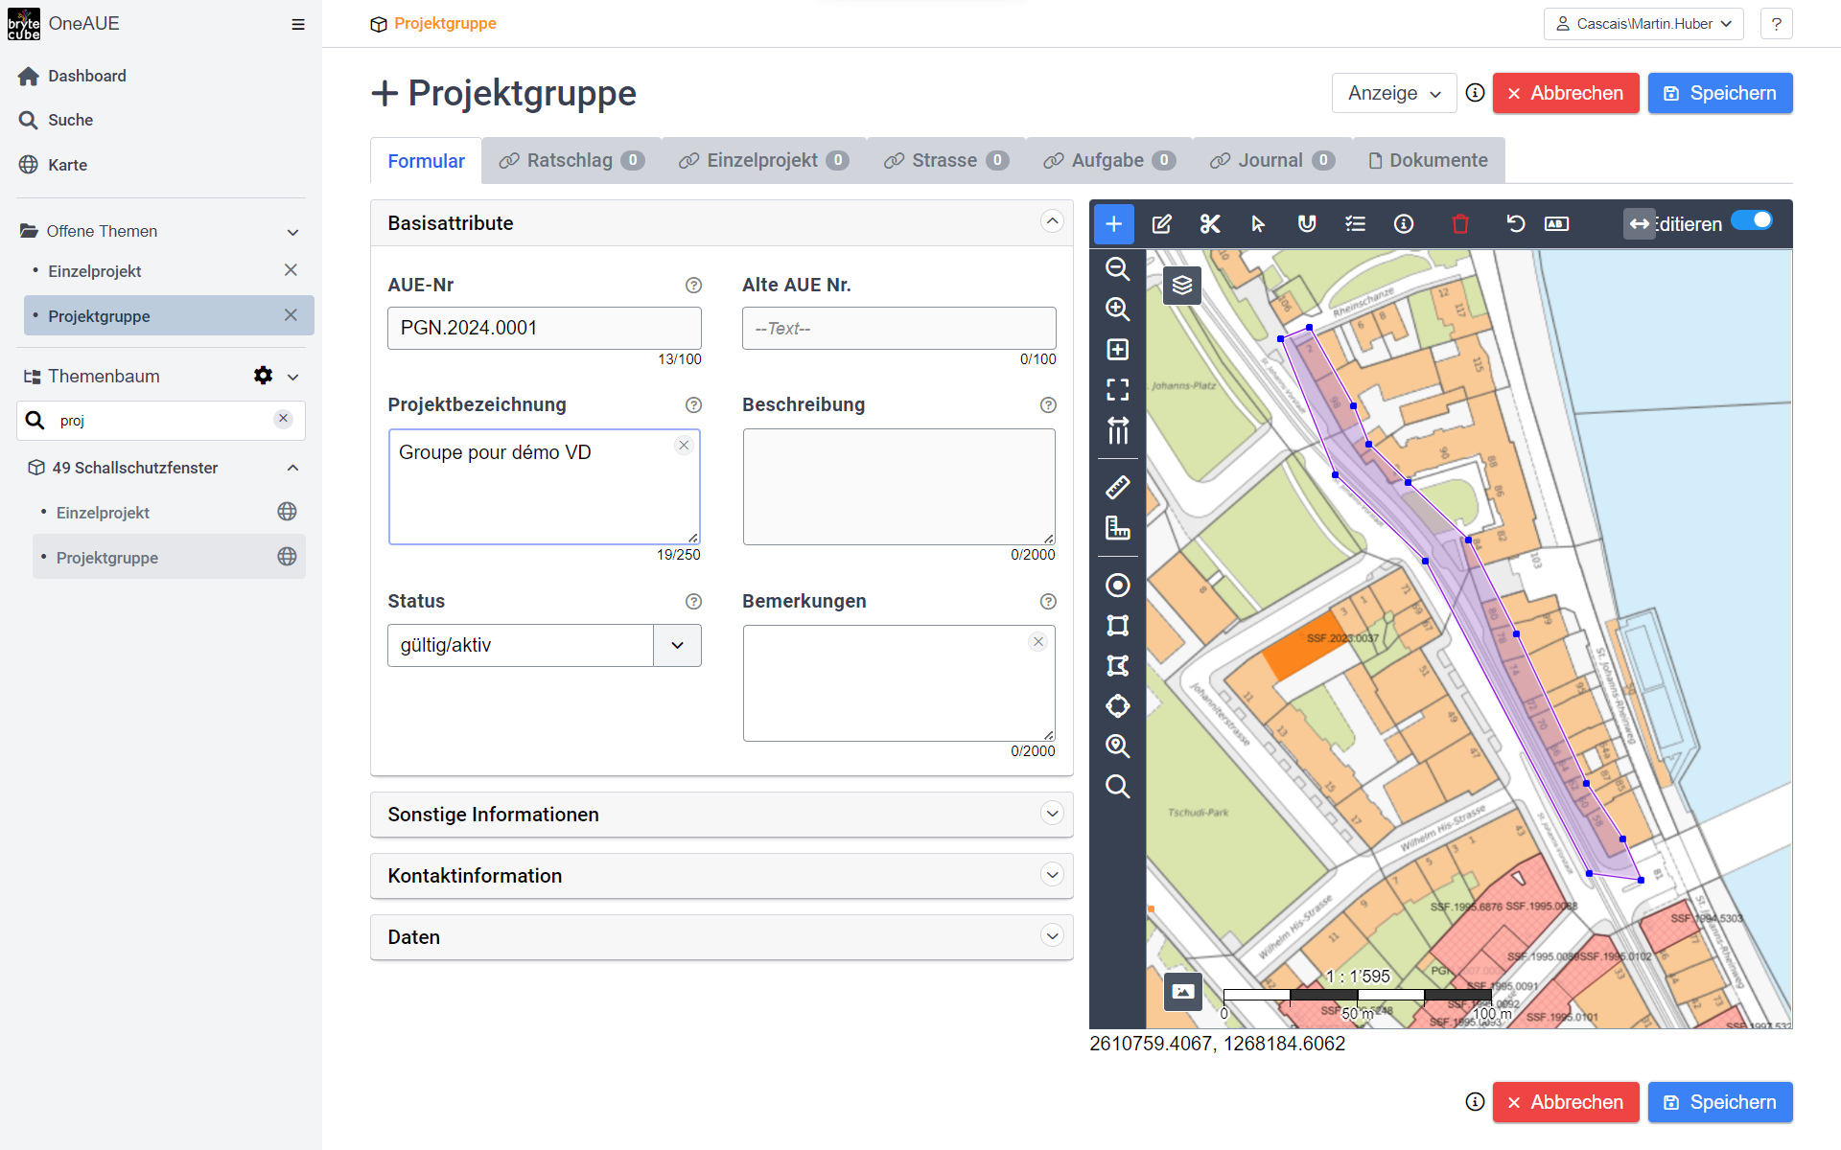Click the top Speichern button
Image resolution: width=1841 pixels, height=1150 pixels.
pos(1719,93)
